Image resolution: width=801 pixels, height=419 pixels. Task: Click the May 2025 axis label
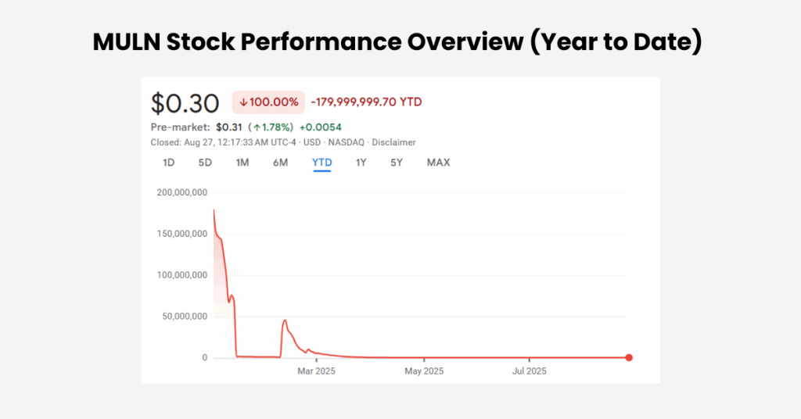pyautogui.click(x=424, y=371)
